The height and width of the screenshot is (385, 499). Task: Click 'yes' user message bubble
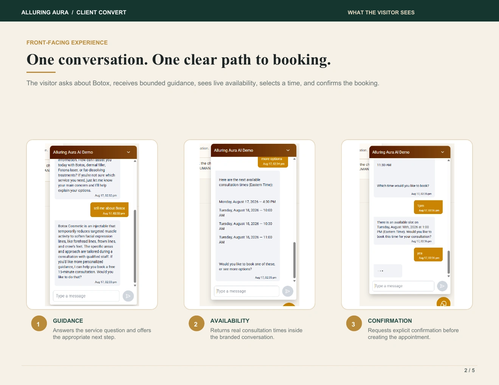point(428,255)
